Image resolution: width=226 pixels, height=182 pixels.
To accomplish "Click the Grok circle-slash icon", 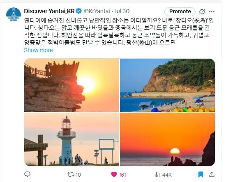I will [202, 12].
